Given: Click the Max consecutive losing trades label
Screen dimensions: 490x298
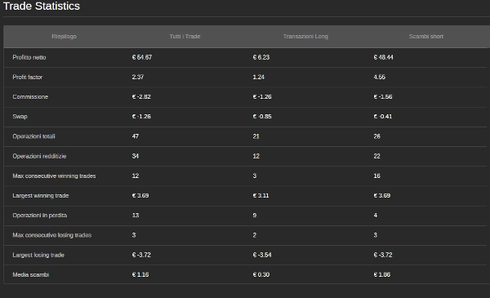Looking at the screenshot, I should pos(52,235).
